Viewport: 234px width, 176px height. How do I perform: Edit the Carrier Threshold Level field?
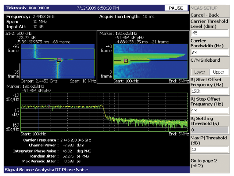tap(210, 33)
